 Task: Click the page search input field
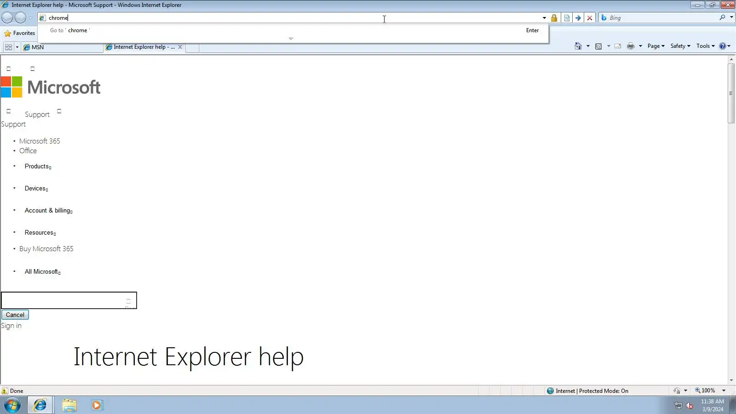pyautogui.click(x=69, y=300)
